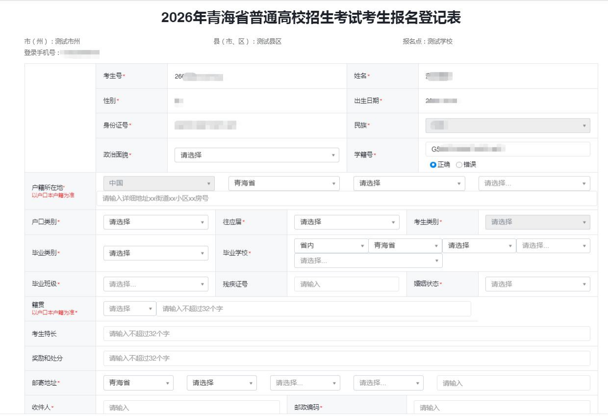Open the 毕业班级 dropdown
Viewport: 608px width, 416px height.
pos(156,284)
